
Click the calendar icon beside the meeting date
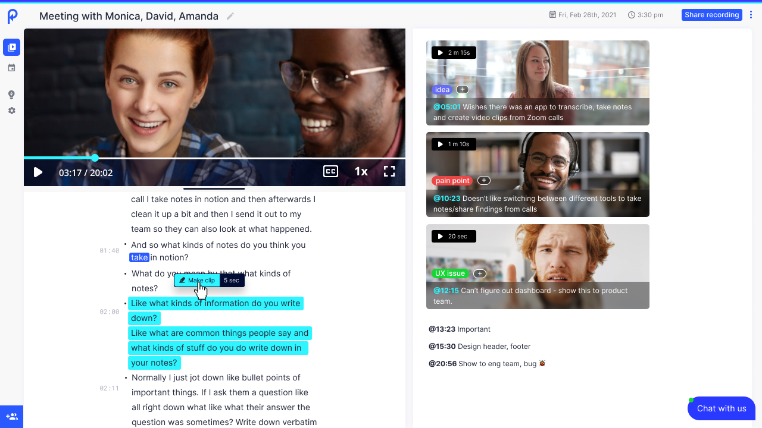(552, 15)
